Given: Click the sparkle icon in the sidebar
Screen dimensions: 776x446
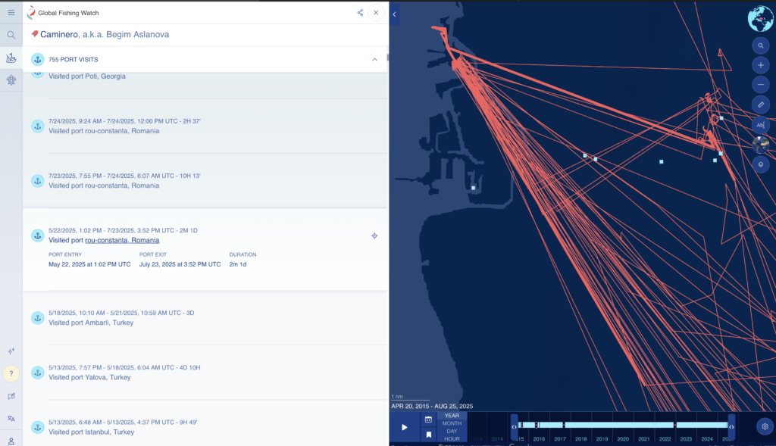Looking at the screenshot, I should [11, 351].
